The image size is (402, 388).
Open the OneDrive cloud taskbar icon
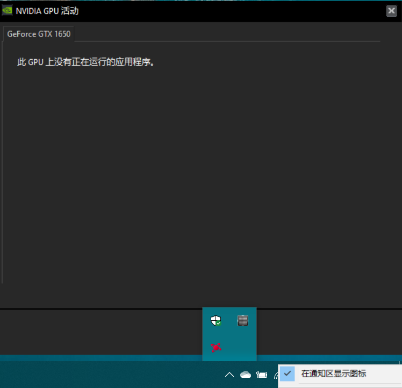[x=246, y=375]
